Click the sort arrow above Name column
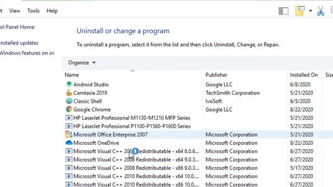The height and width of the screenshot is (187, 333). tap(133, 71)
